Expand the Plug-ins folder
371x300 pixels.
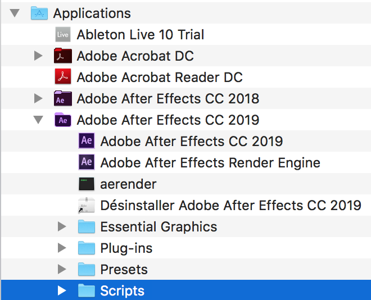pyautogui.click(x=62, y=248)
